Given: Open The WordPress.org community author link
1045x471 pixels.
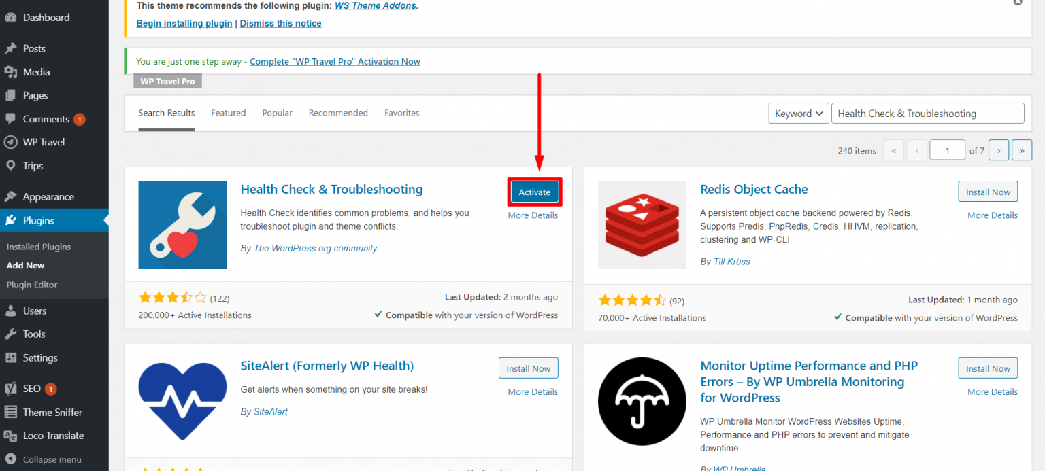Looking at the screenshot, I should tap(315, 249).
